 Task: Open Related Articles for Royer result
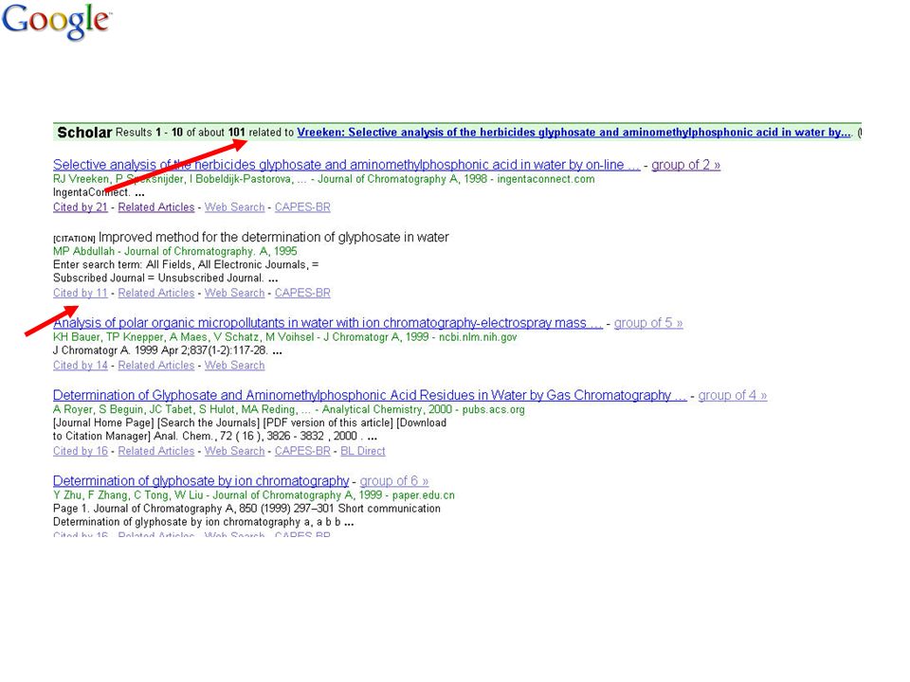coord(156,451)
